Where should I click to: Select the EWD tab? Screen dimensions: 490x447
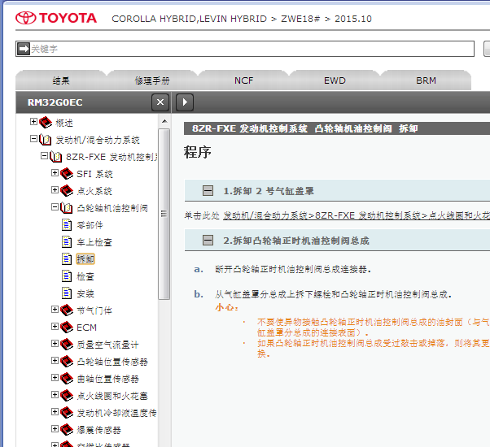point(335,80)
